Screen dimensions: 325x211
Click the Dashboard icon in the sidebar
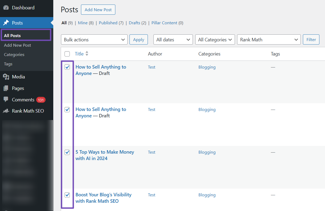coord(6,7)
